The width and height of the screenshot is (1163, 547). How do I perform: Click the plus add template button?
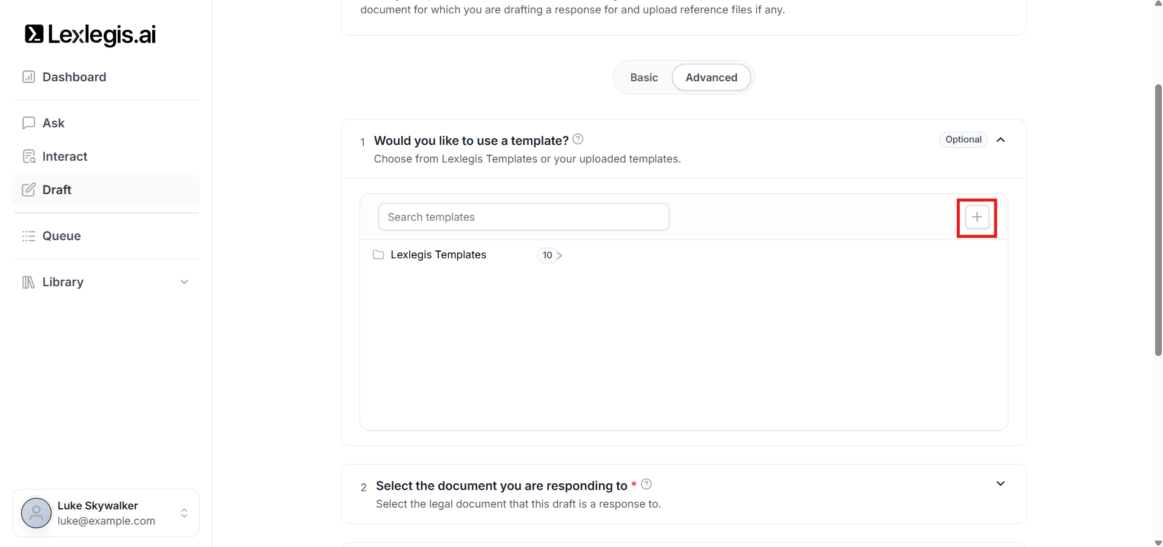pos(976,217)
